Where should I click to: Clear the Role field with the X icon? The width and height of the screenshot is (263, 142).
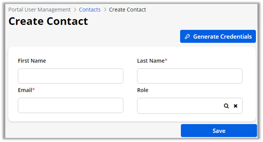click(x=235, y=106)
